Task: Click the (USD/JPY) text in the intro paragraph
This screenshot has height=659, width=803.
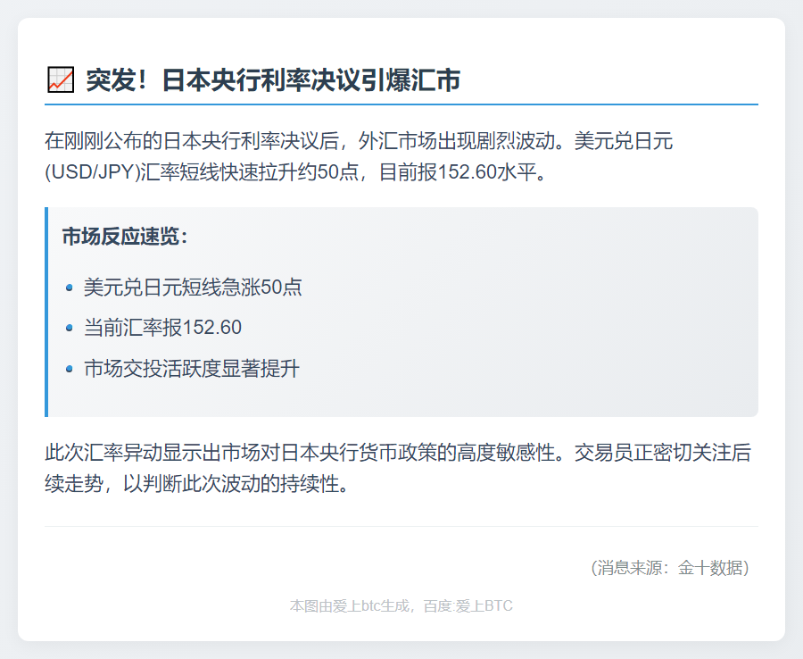Action: pyautogui.click(x=93, y=171)
